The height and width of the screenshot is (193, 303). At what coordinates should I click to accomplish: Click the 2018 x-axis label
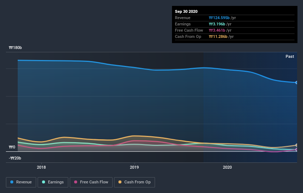click(41, 167)
